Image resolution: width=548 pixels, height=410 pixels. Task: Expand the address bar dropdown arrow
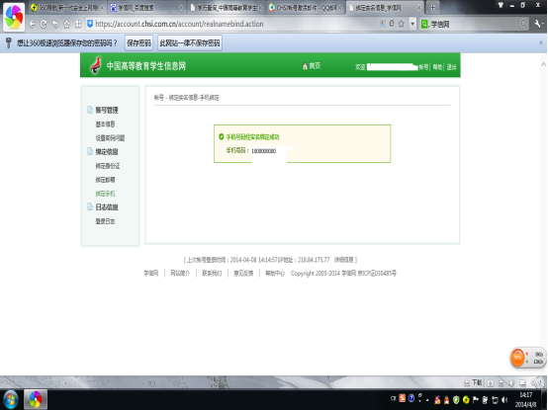point(412,24)
